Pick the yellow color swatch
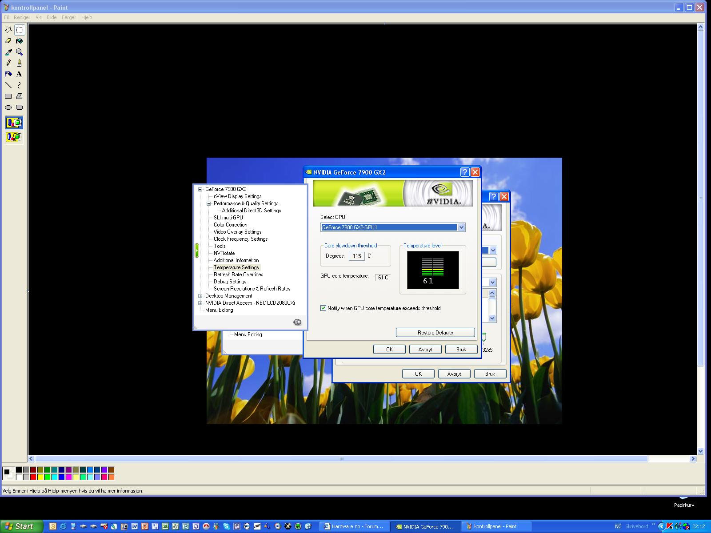The image size is (711, 533). click(40, 477)
